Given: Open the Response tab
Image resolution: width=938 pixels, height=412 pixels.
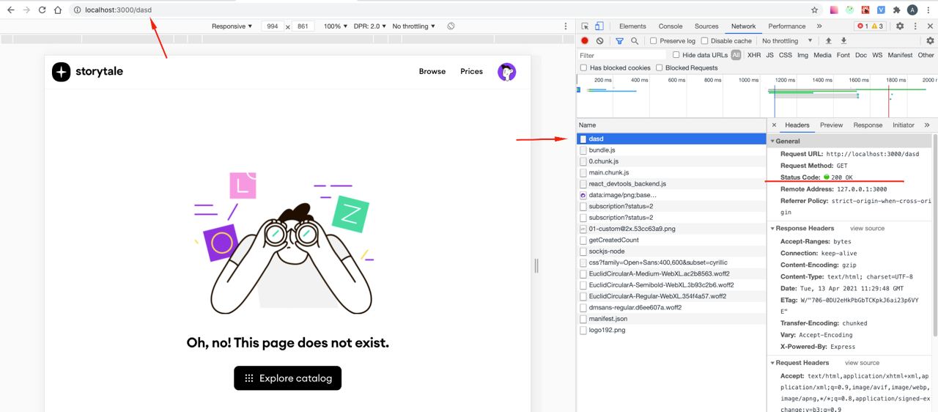Looking at the screenshot, I should pyautogui.click(x=868, y=125).
